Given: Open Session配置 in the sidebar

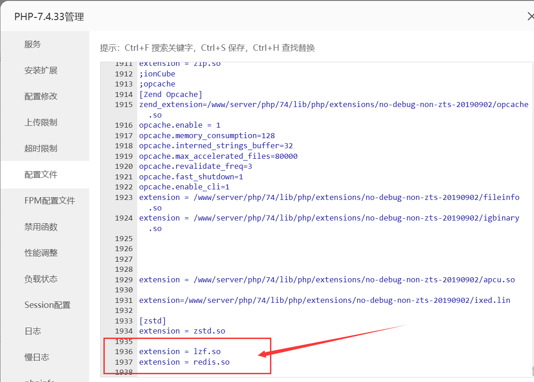Looking at the screenshot, I should pos(47,305).
